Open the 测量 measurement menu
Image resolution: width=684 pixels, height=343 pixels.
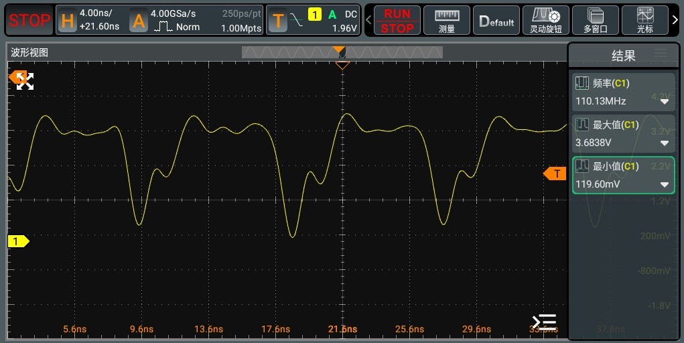click(x=447, y=21)
